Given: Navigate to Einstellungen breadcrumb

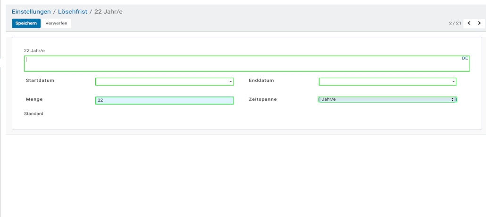Looking at the screenshot, I should [x=31, y=11].
